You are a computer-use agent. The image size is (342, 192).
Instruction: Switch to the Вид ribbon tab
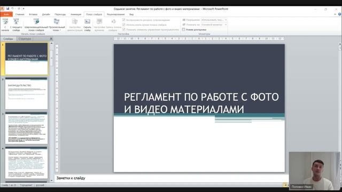tap(131, 14)
